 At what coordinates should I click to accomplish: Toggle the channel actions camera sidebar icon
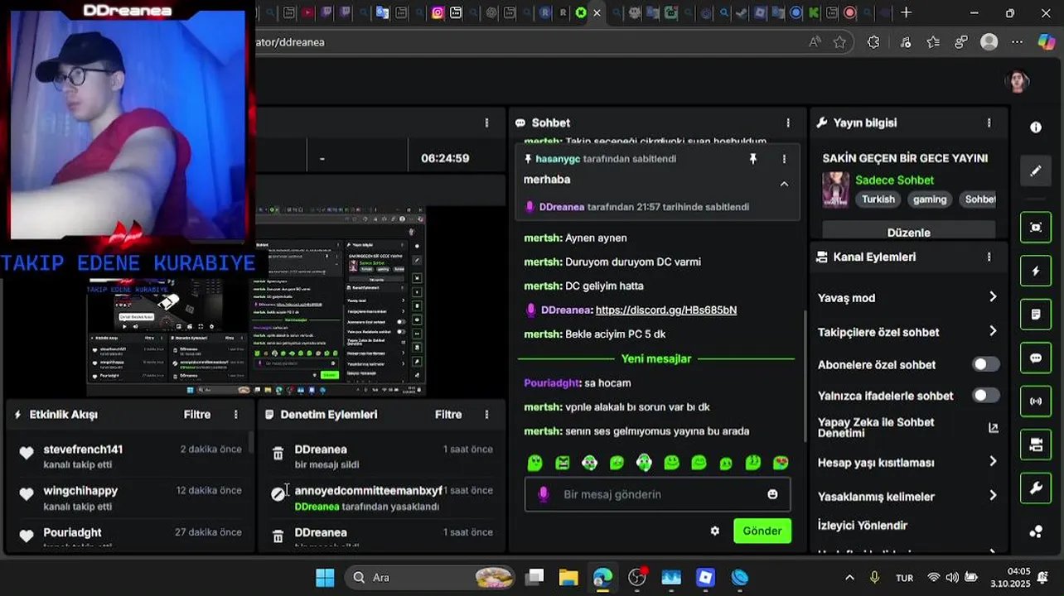[1036, 445]
